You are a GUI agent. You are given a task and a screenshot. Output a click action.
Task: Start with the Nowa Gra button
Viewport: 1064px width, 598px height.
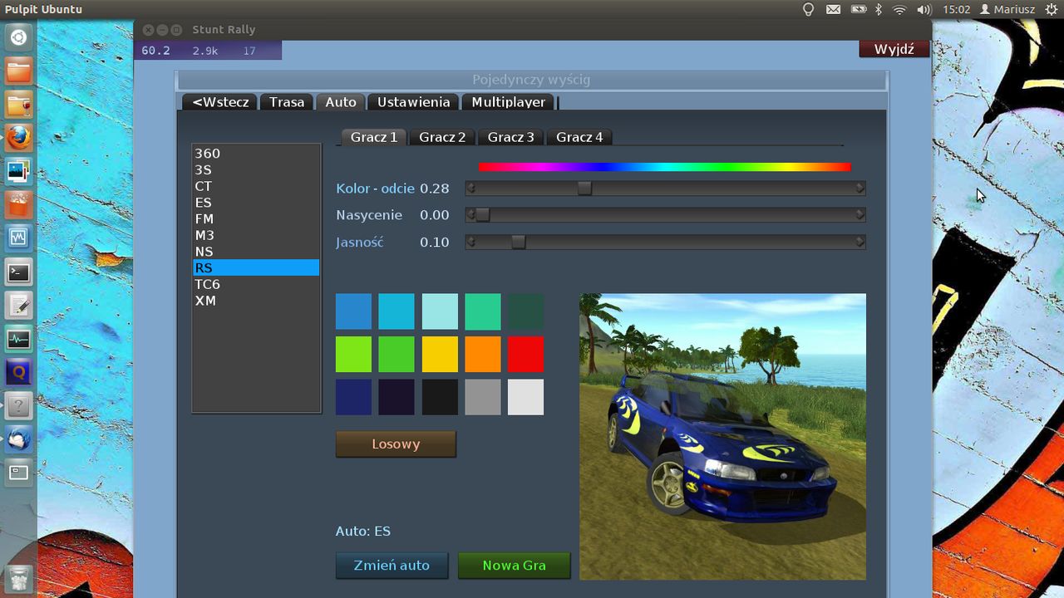514,565
